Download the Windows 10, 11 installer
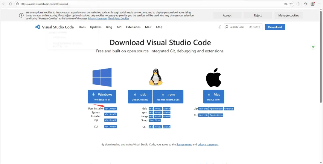323x164 pixels. [102, 96]
